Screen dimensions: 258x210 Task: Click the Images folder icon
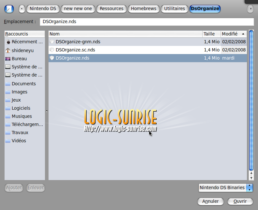(x=8, y=92)
